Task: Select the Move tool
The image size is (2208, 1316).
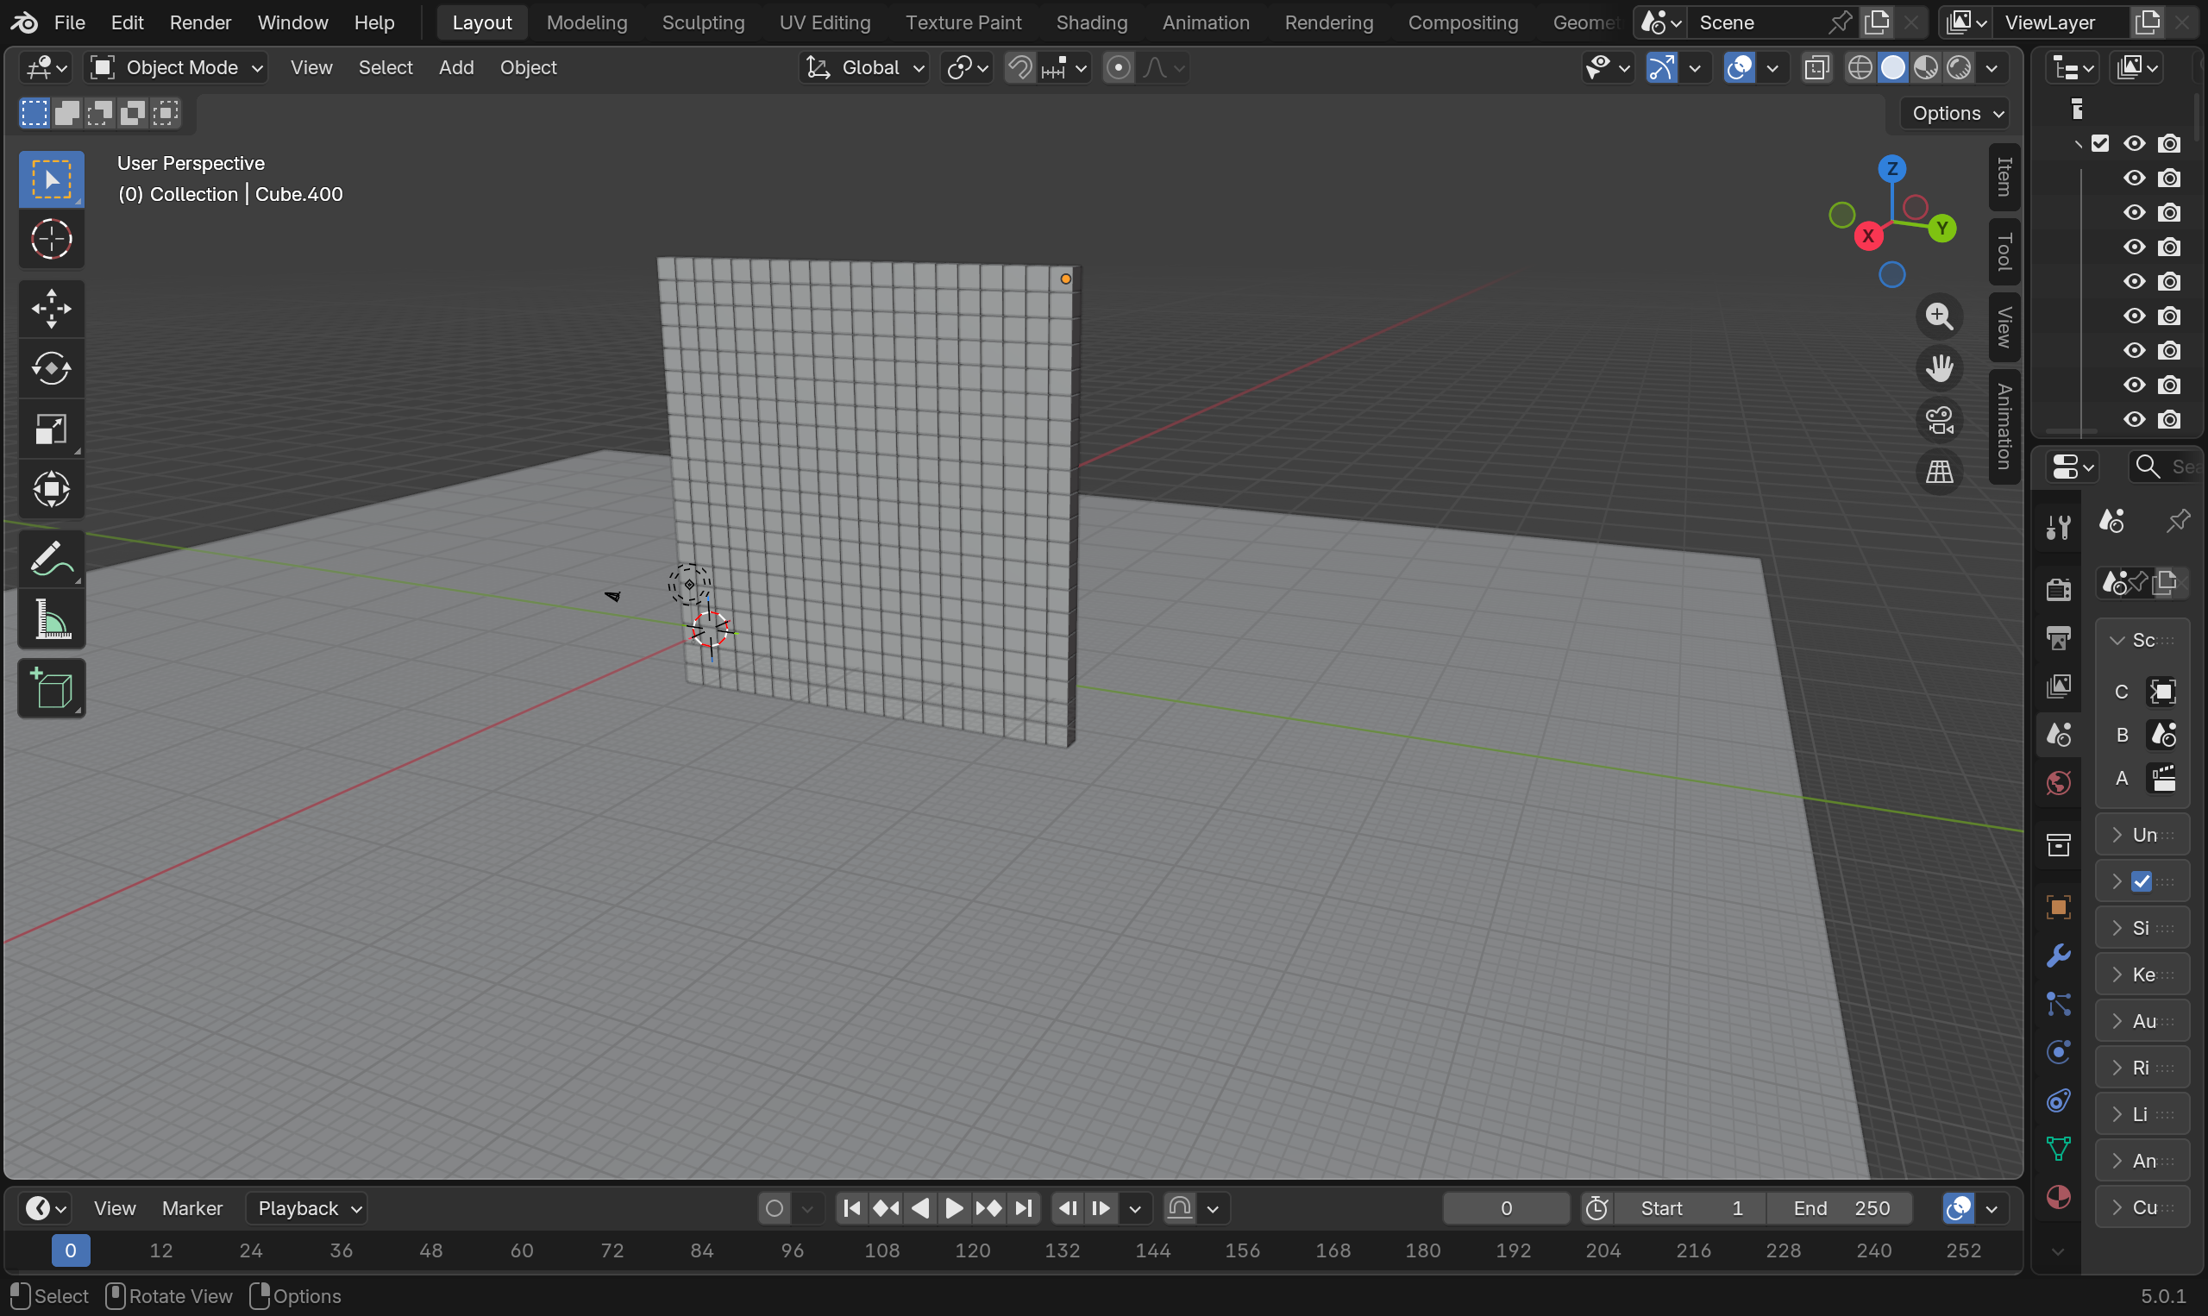Action: click(52, 309)
